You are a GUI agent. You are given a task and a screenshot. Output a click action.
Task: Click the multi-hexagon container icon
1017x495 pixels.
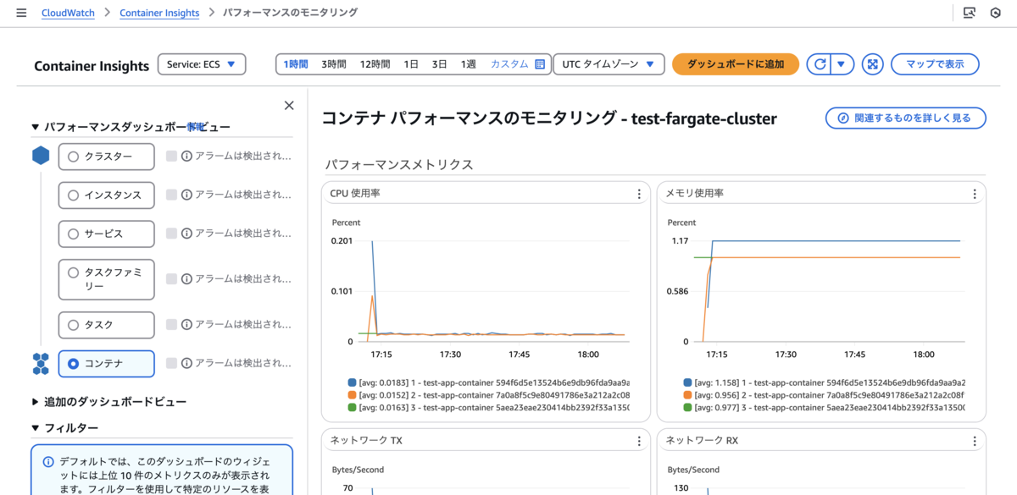41,364
